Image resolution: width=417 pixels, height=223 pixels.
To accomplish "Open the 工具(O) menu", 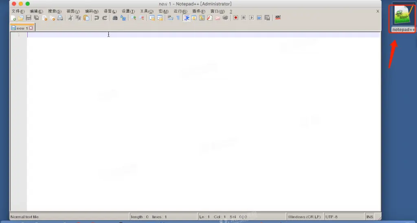I will click(x=147, y=11).
